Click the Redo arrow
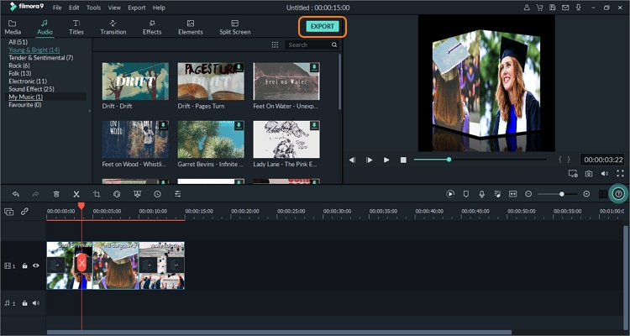 pyautogui.click(x=36, y=194)
